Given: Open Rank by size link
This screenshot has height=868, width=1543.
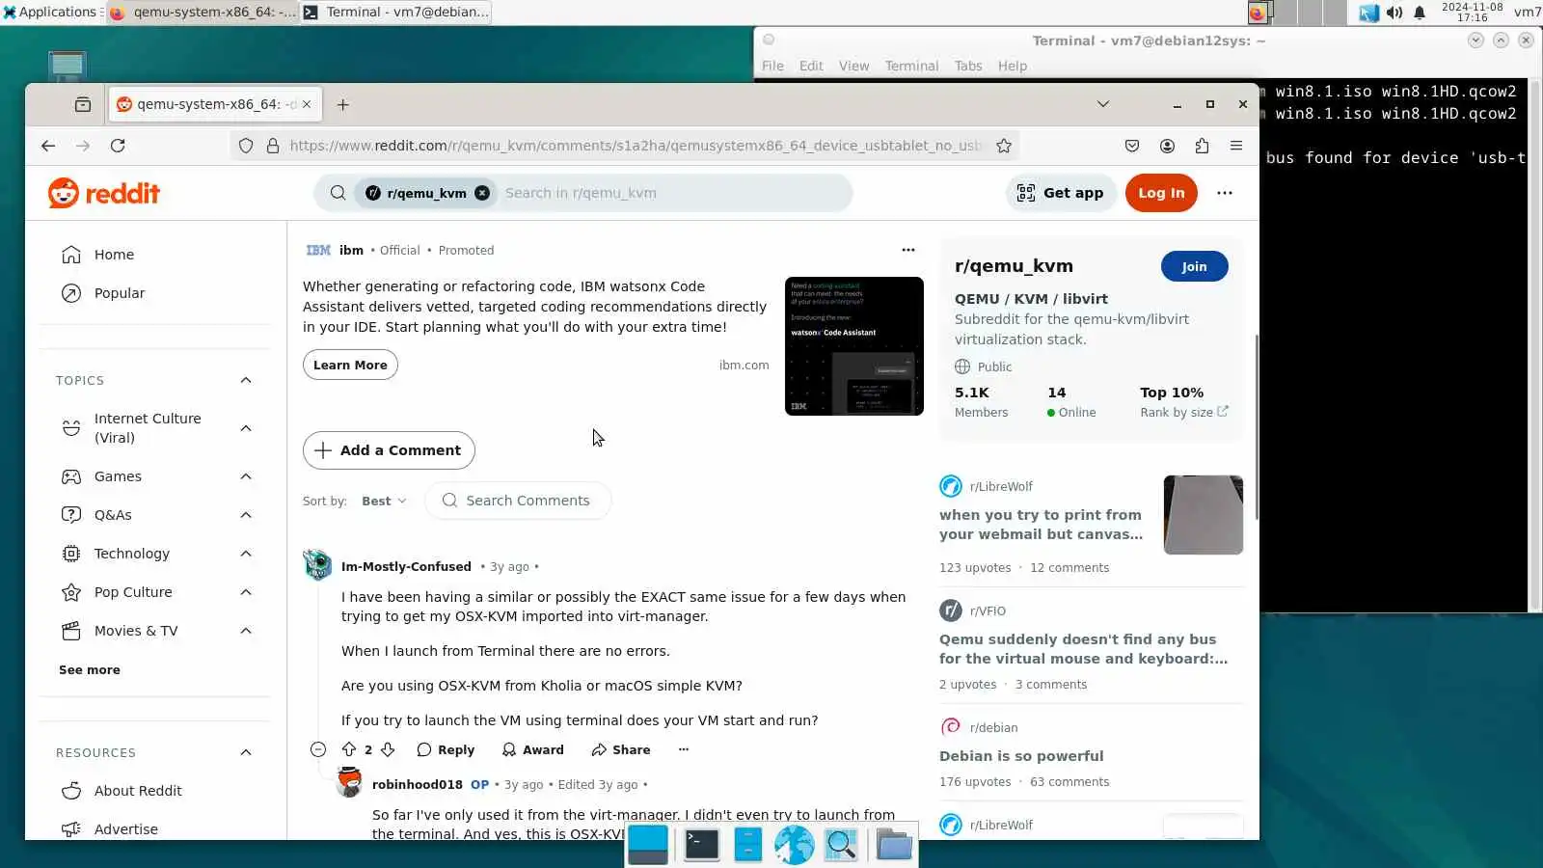Looking at the screenshot, I should pyautogui.click(x=1184, y=412).
